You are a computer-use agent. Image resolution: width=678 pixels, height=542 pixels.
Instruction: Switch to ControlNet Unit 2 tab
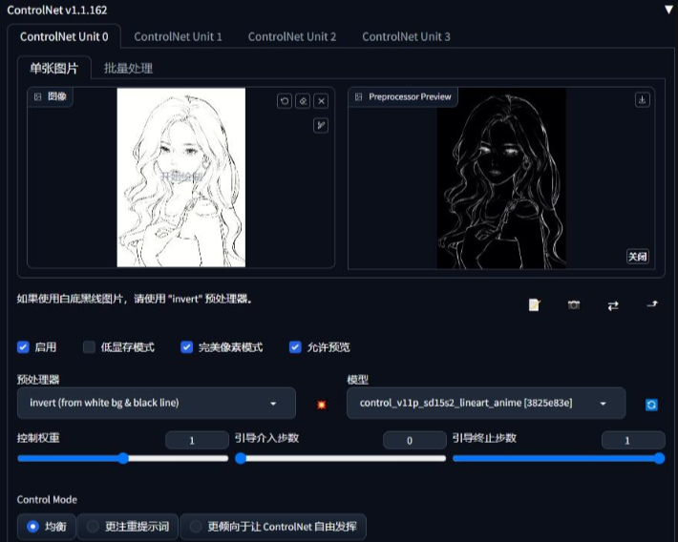coord(292,37)
